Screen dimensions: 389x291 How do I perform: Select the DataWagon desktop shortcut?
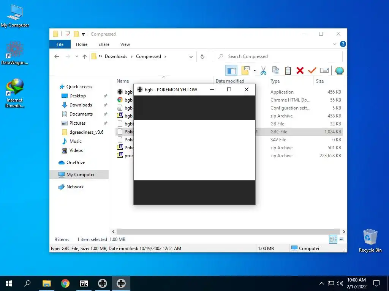(14, 53)
